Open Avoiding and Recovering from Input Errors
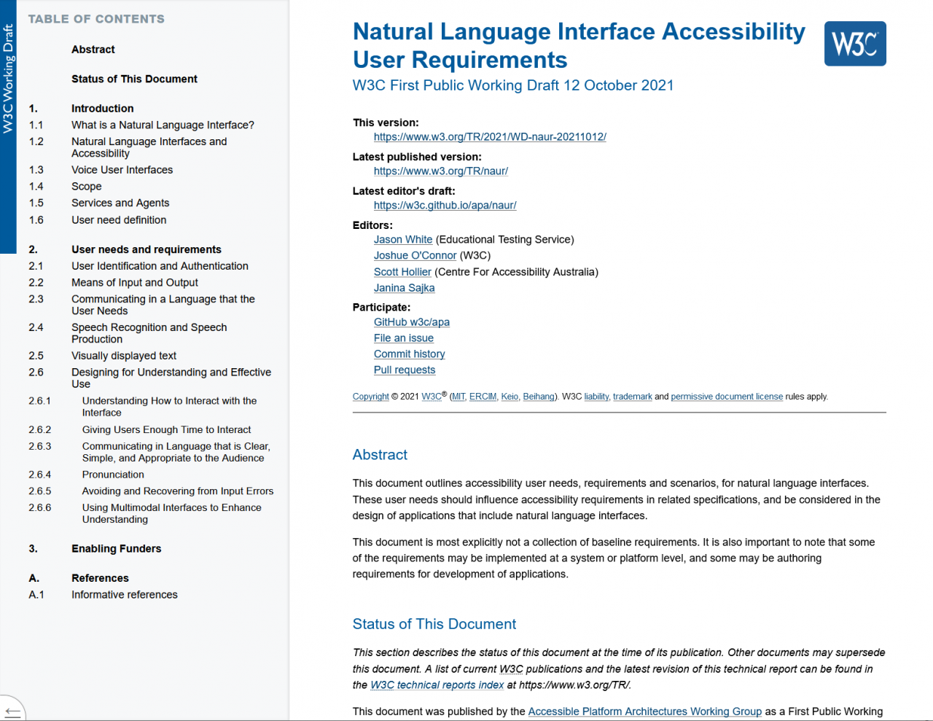 [178, 491]
